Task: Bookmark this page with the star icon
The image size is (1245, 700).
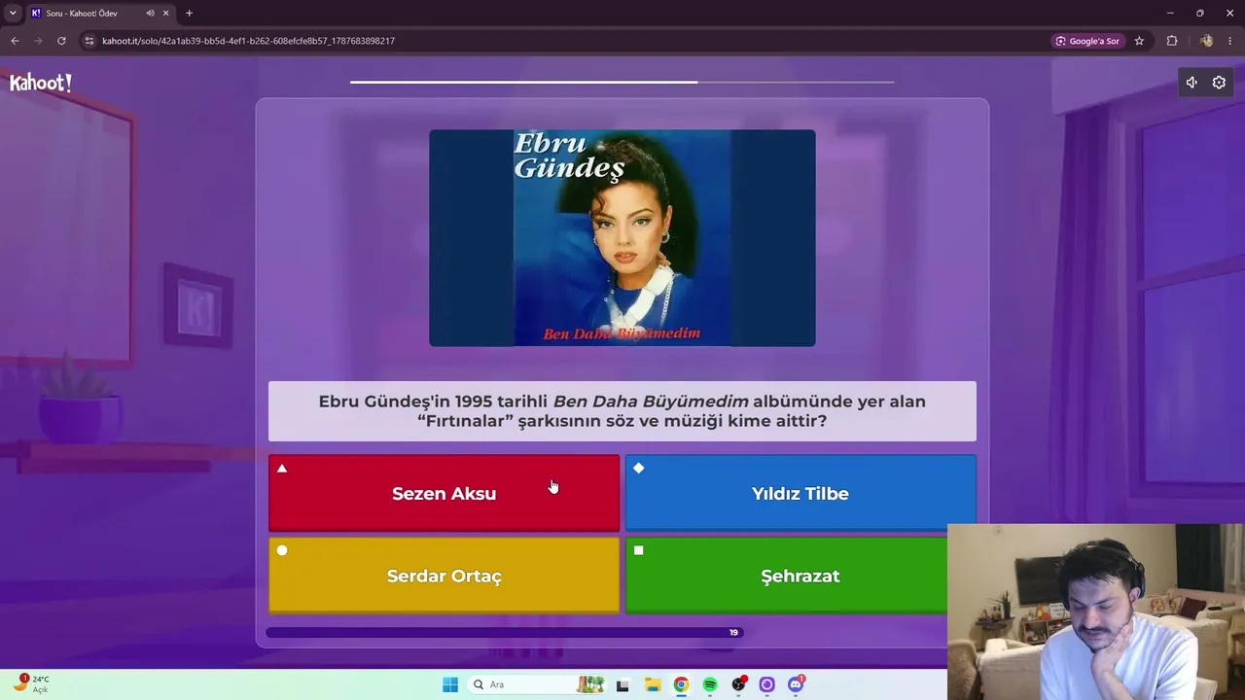Action: (x=1139, y=41)
